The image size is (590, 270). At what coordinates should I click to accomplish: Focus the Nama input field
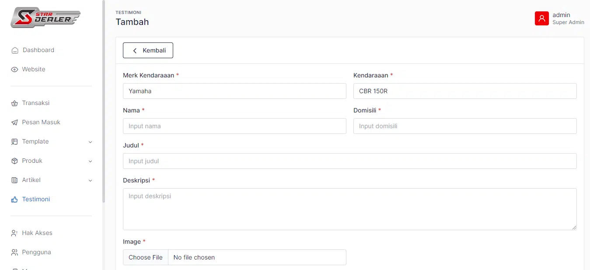click(x=234, y=126)
